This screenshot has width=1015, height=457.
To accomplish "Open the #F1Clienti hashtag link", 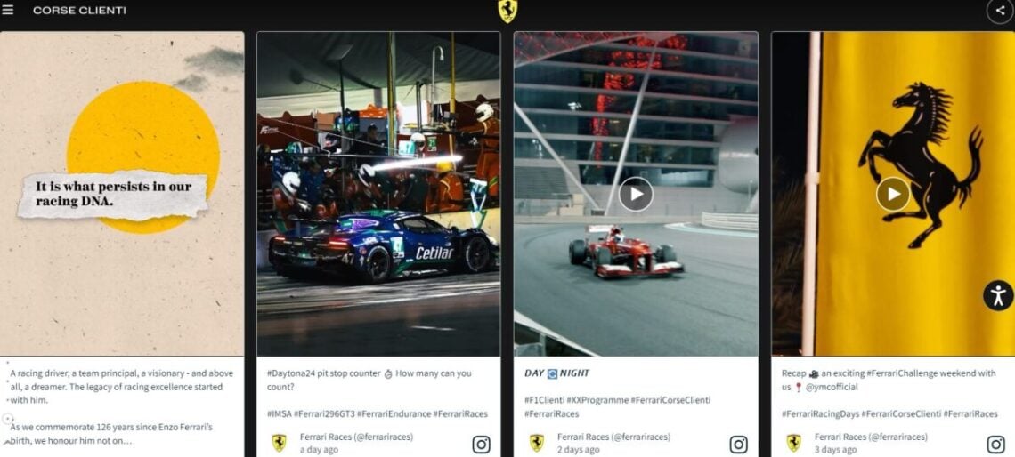I will [x=544, y=400].
